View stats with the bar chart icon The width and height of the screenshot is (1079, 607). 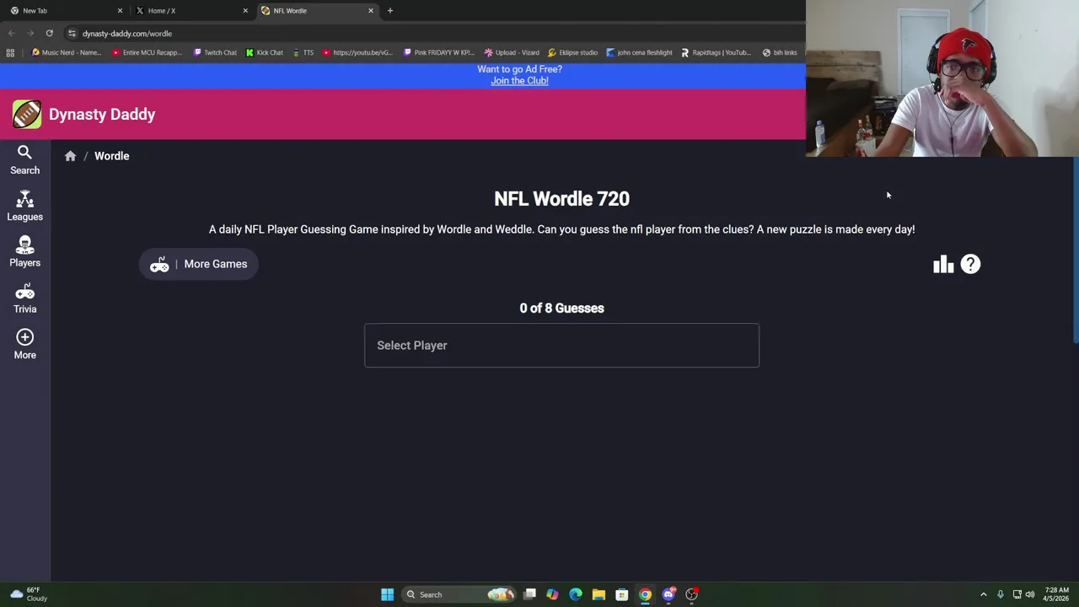click(x=943, y=264)
